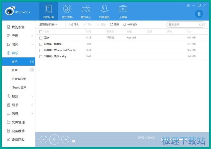211x149 pixels.
Task: Select 图书 in the sidebar
Action: coord(13,105)
